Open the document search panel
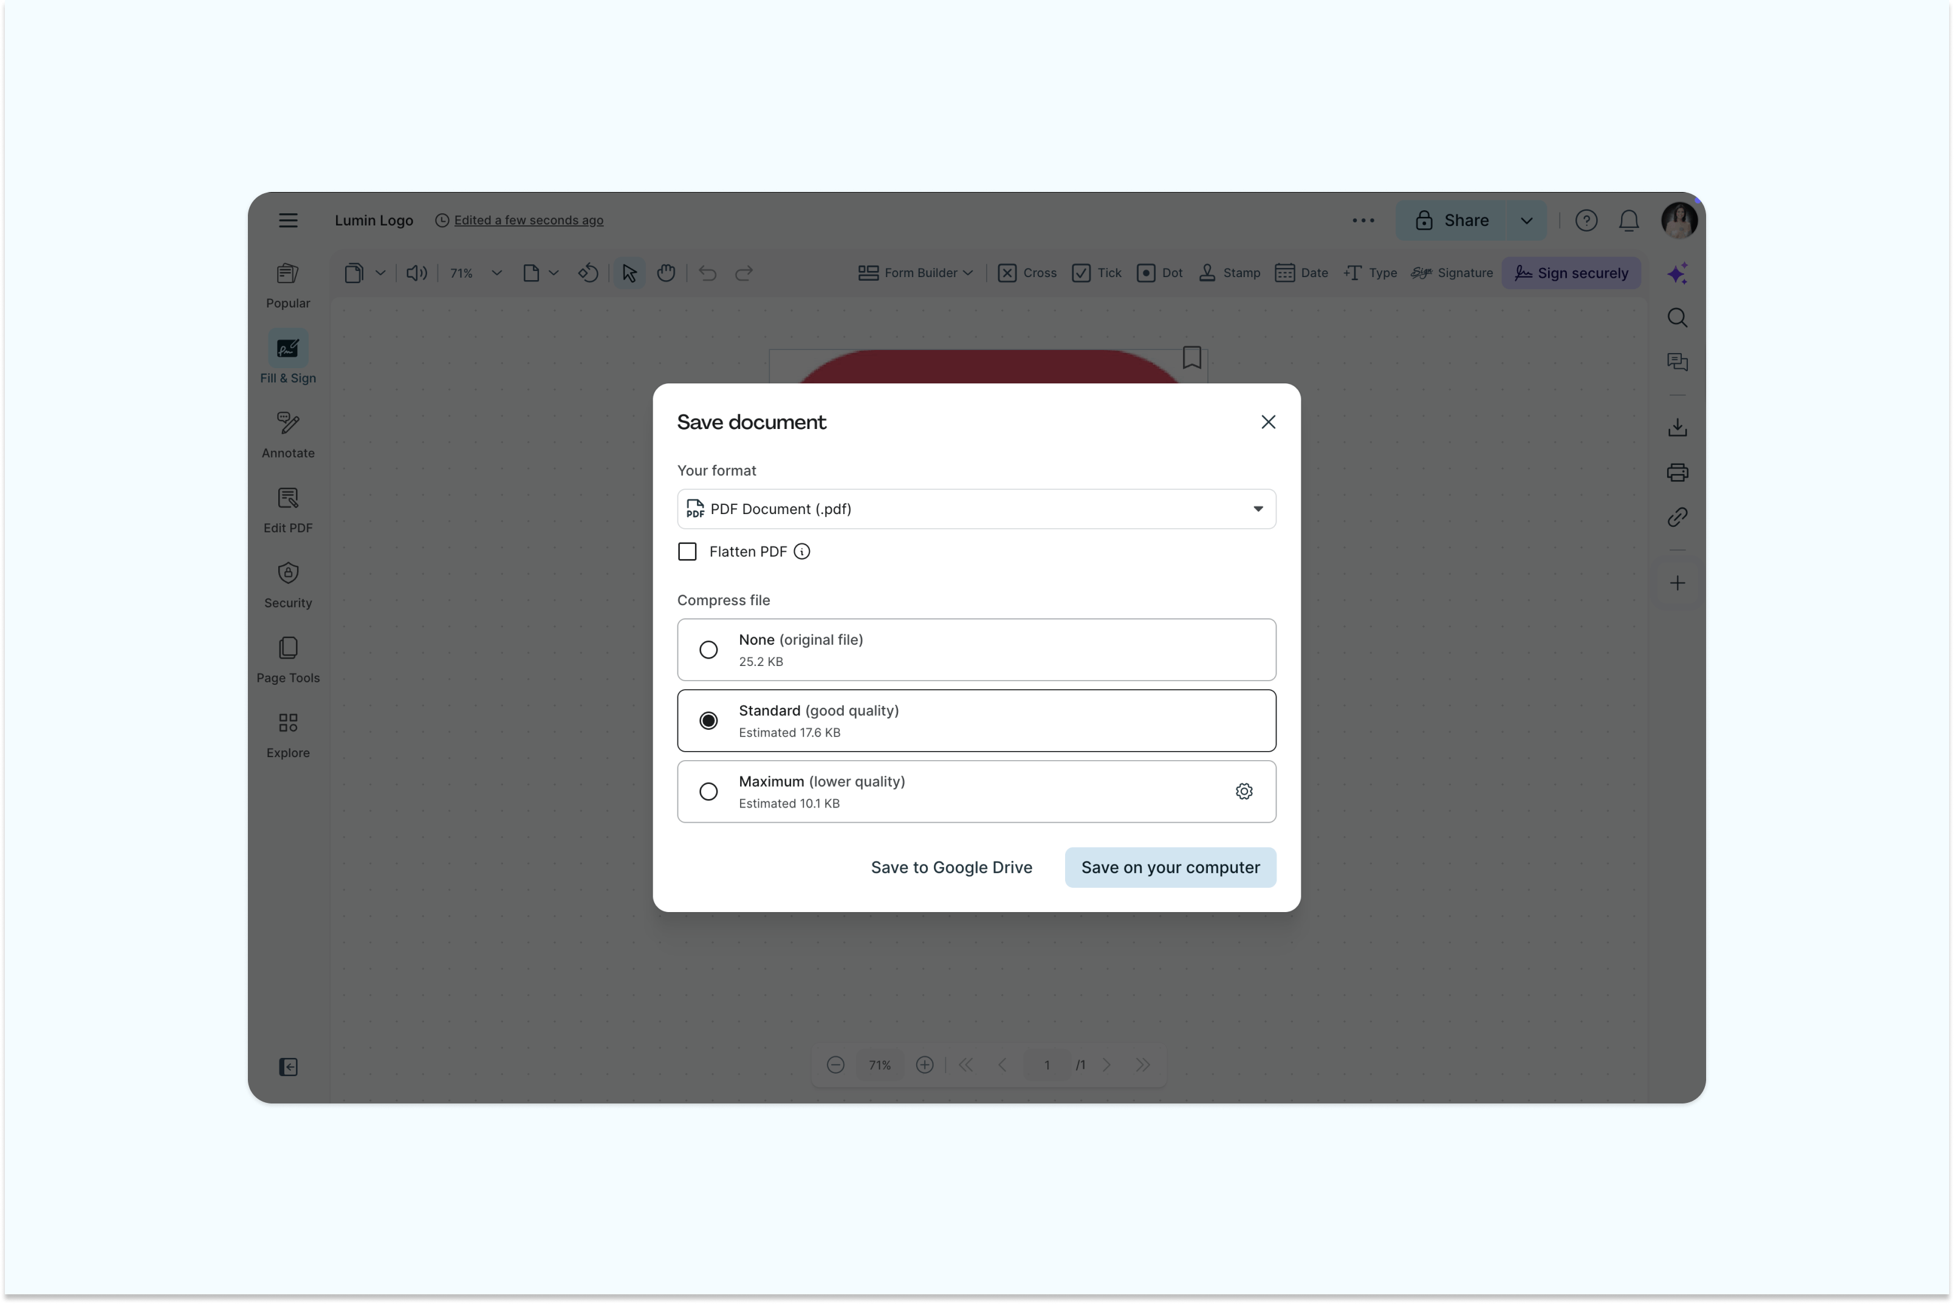 point(1677,318)
